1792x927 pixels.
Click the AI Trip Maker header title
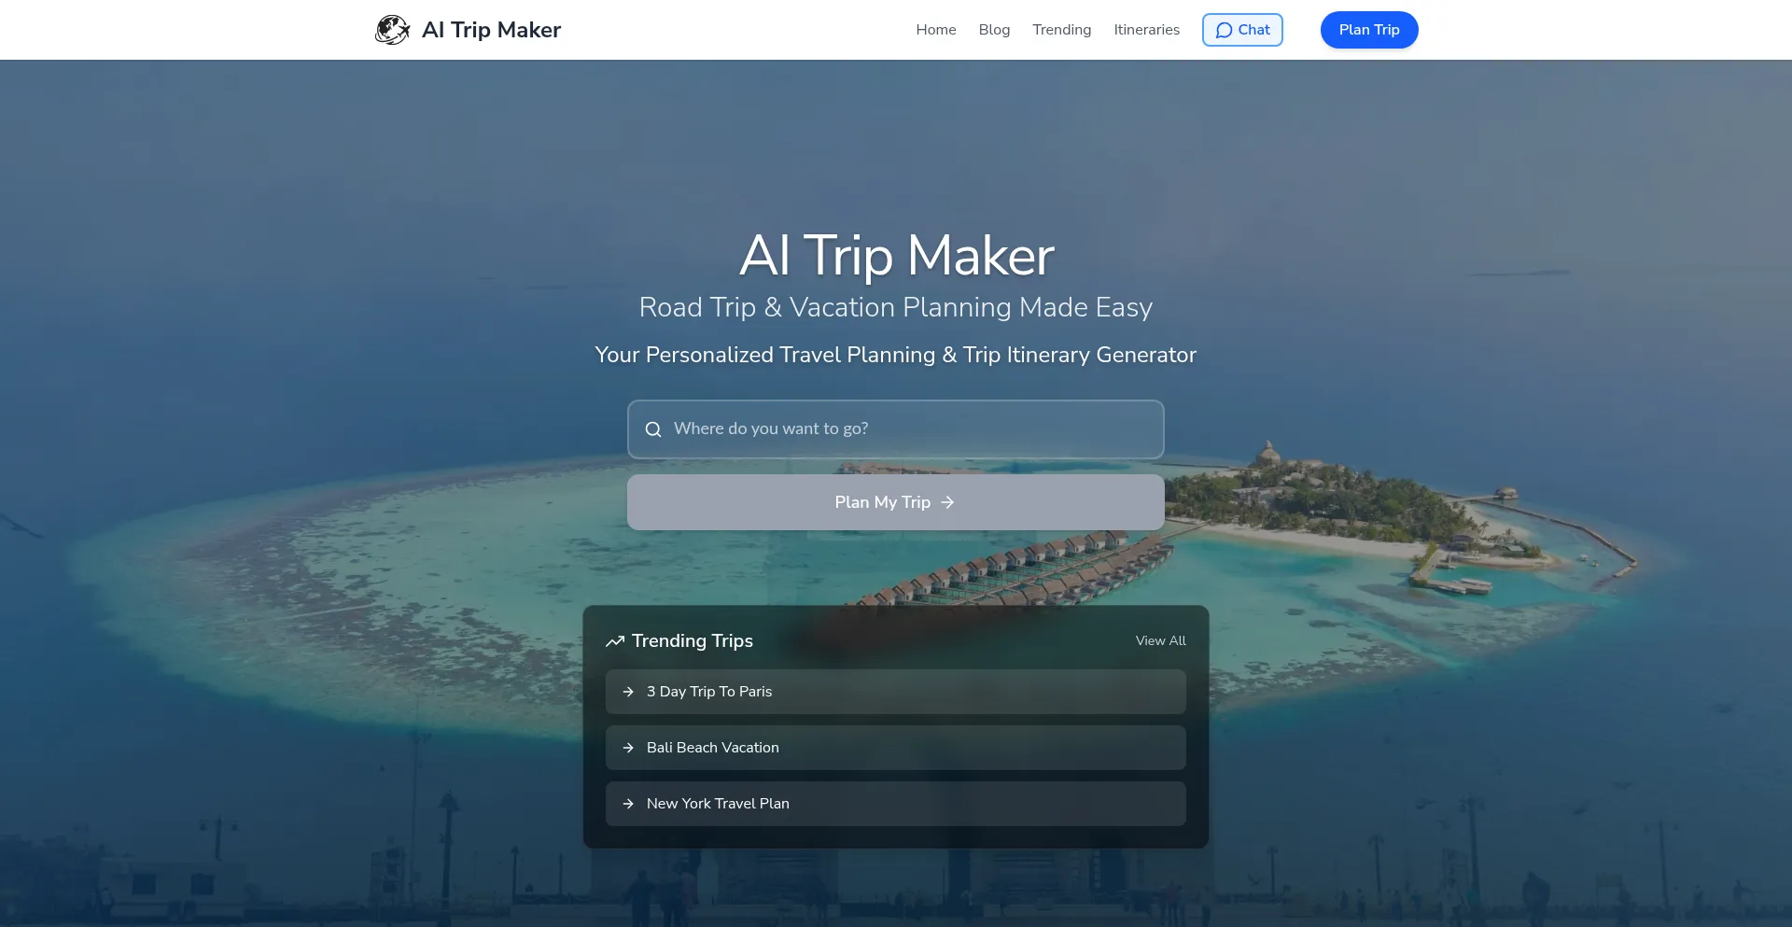coord(491,30)
